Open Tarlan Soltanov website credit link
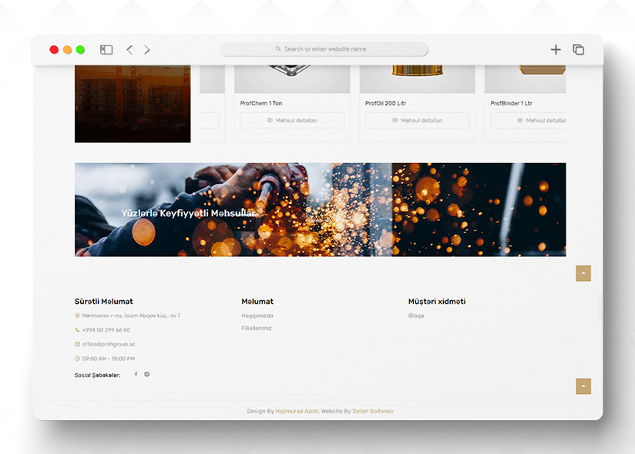This screenshot has height=454, width=635. (x=372, y=411)
